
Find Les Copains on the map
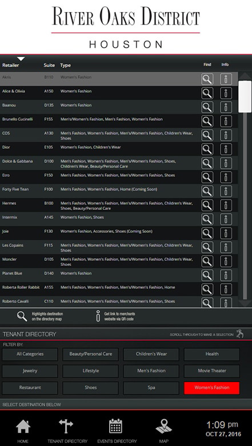tap(207, 247)
